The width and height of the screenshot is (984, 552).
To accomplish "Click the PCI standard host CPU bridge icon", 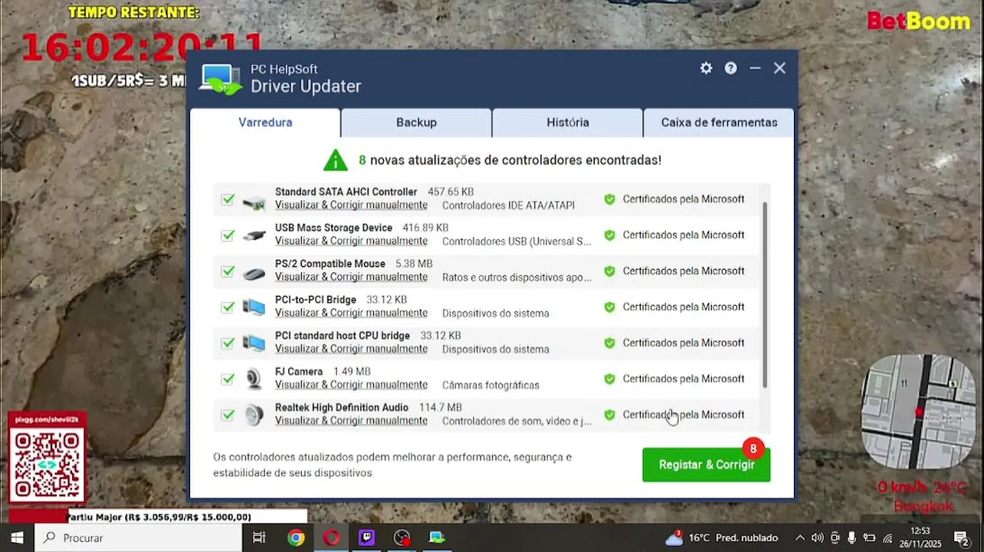I will click(254, 343).
